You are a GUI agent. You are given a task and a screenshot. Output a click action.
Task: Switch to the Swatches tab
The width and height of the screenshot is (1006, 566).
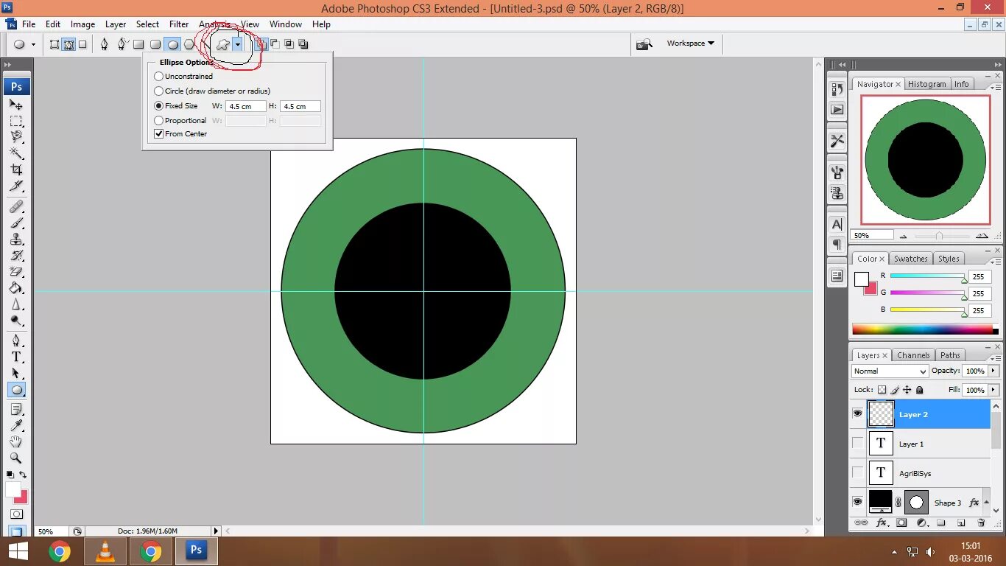click(x=911, y=259)
